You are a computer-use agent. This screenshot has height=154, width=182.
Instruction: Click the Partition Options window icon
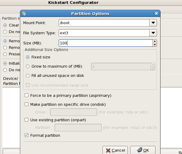24,13
